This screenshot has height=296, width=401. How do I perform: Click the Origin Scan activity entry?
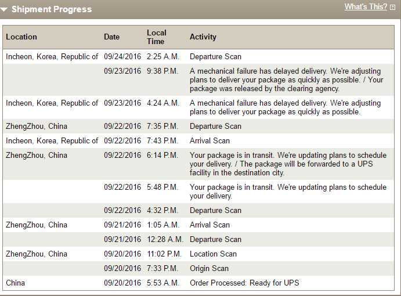(209, 268)
